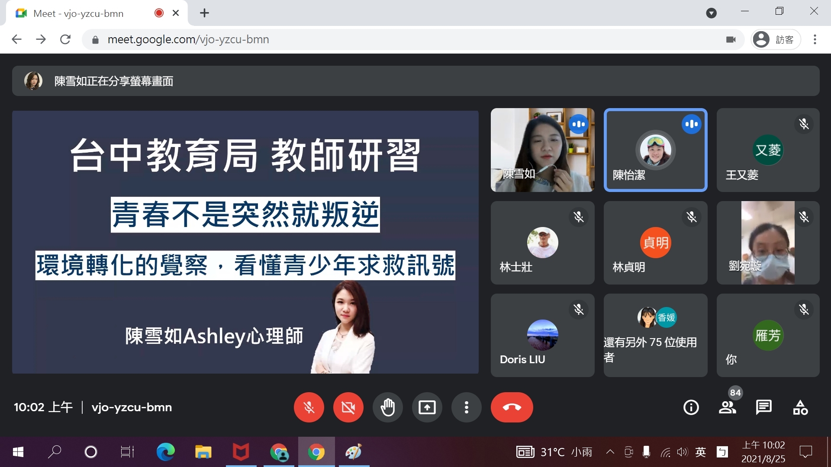Toggle the English input method indicator in tray
The width and height of the screenshot is (831, 467).
click(700, 452)
